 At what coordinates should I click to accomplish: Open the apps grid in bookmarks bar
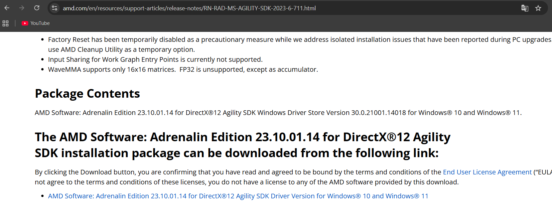[x=6, y=23]
